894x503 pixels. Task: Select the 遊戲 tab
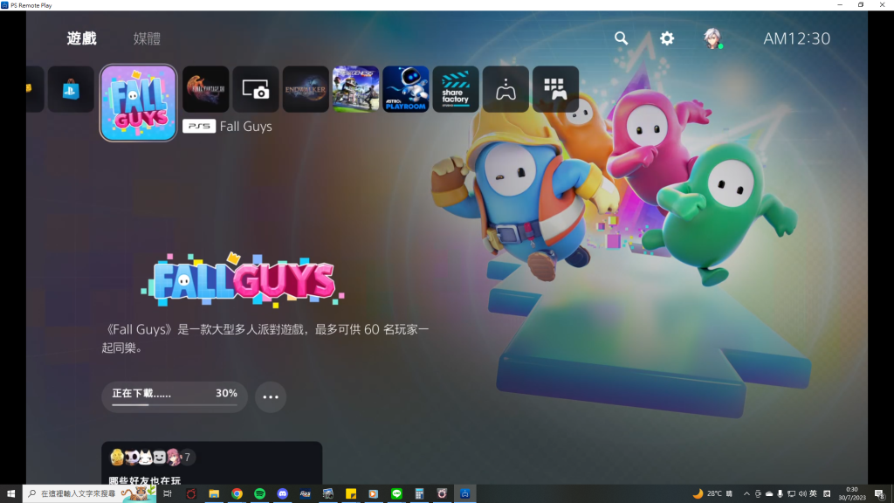point(82,38)
